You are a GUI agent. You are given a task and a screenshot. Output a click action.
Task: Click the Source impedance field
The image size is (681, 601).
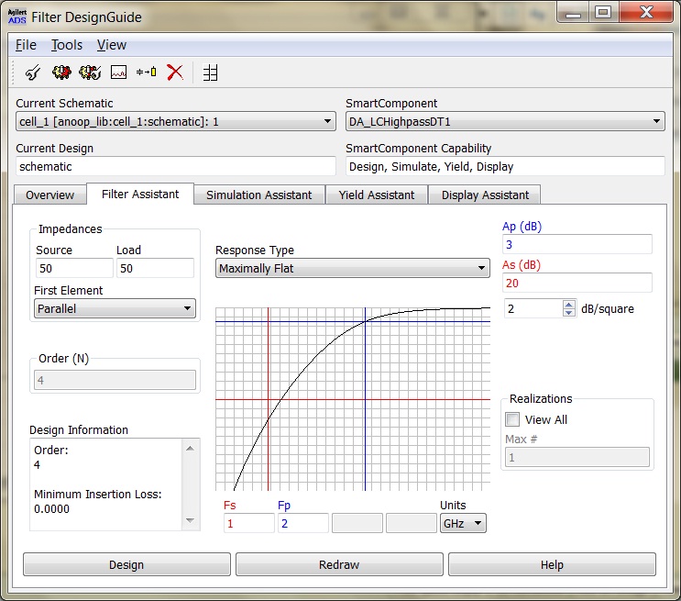[74, 268]
